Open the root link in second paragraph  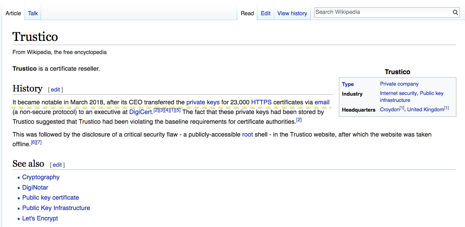click(247, 134)
